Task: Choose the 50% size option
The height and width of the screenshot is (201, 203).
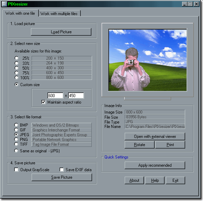Action: [16, 68]
